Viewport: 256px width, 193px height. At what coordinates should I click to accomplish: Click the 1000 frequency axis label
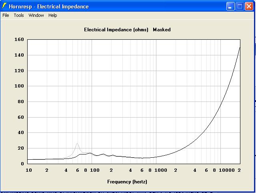161,170
